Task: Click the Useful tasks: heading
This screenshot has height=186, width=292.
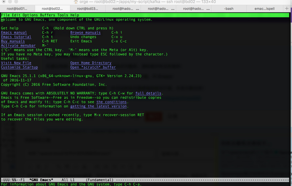Action: 15,59
